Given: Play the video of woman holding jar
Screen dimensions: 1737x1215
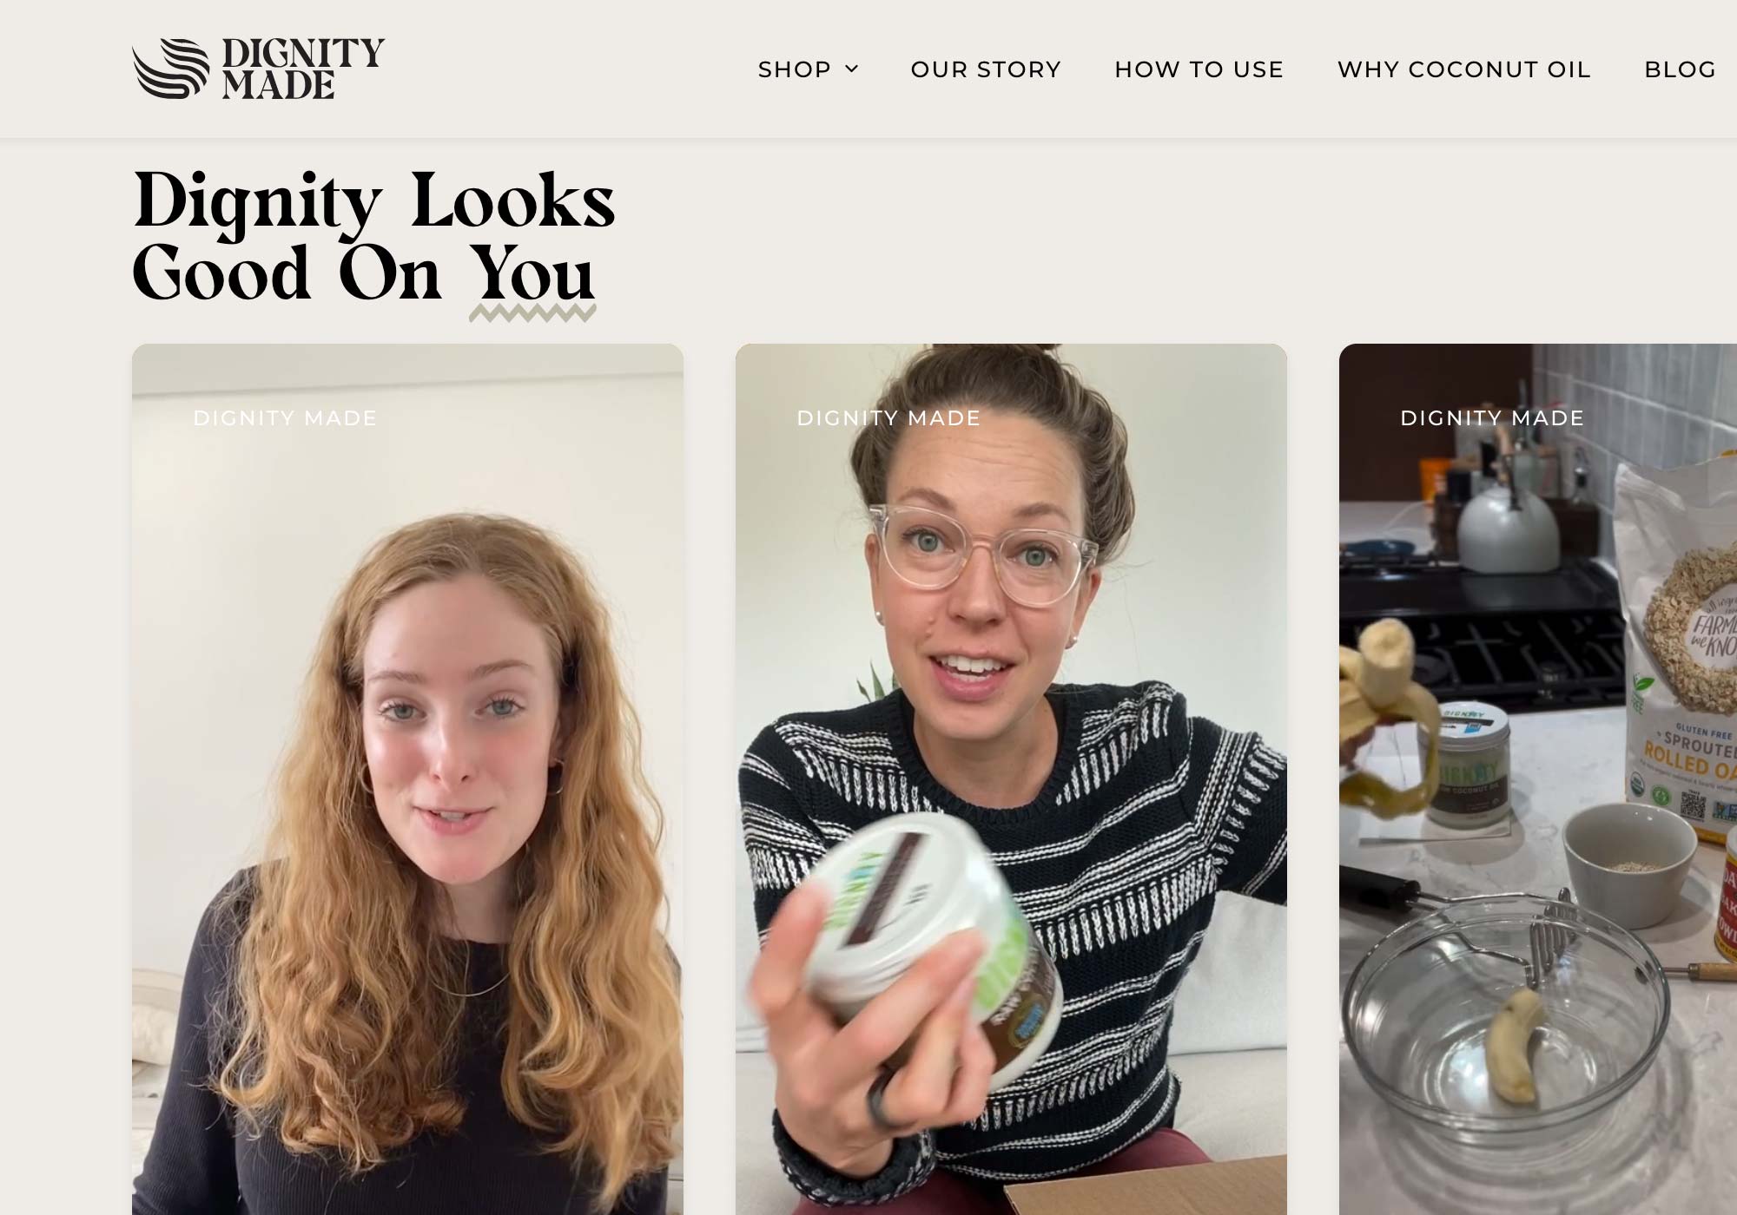Looking at the screenshot, I should tap(1011, 779).
